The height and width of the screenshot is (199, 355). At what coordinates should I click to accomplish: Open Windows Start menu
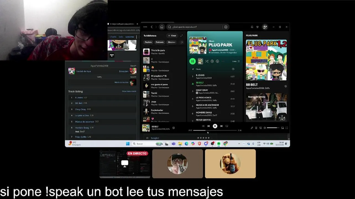click(127, 144)
